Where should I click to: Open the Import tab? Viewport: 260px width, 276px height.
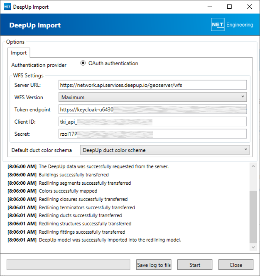[x=19, y=53]
